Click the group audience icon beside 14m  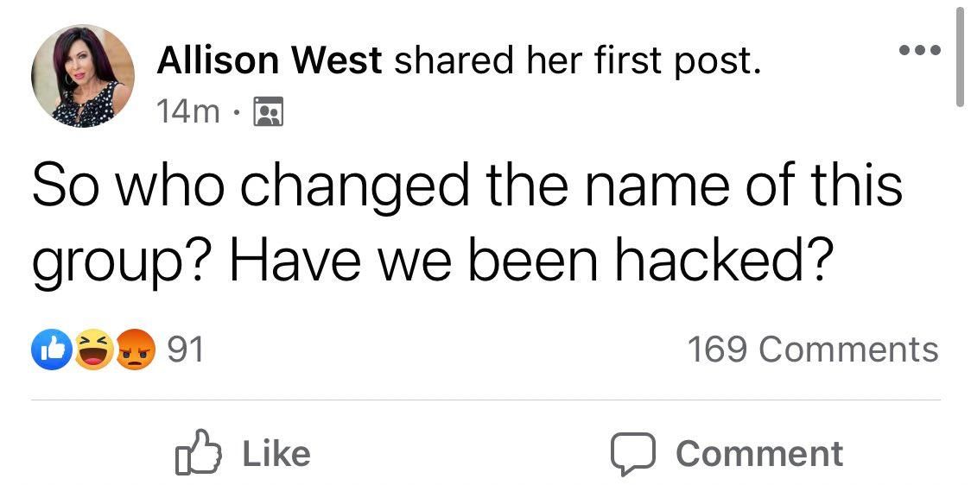click(269, 111)
